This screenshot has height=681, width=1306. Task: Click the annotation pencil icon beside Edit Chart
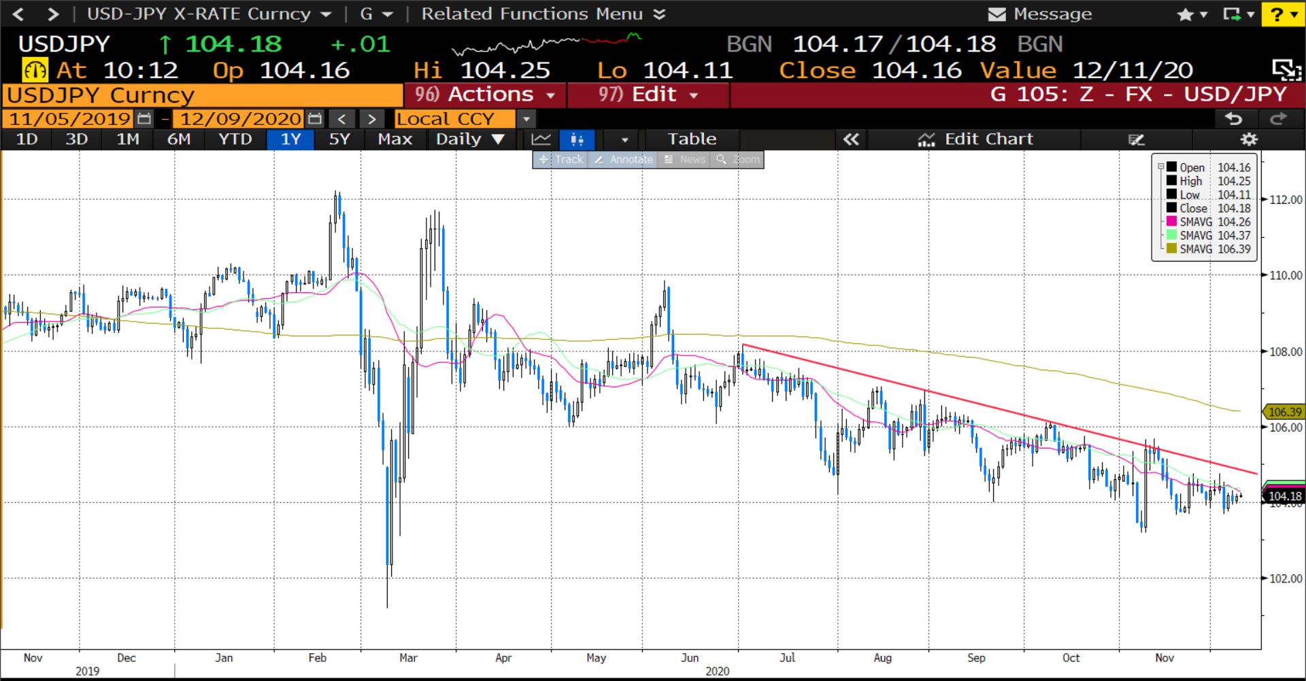pyautogui.click(x=1136, y=139)
